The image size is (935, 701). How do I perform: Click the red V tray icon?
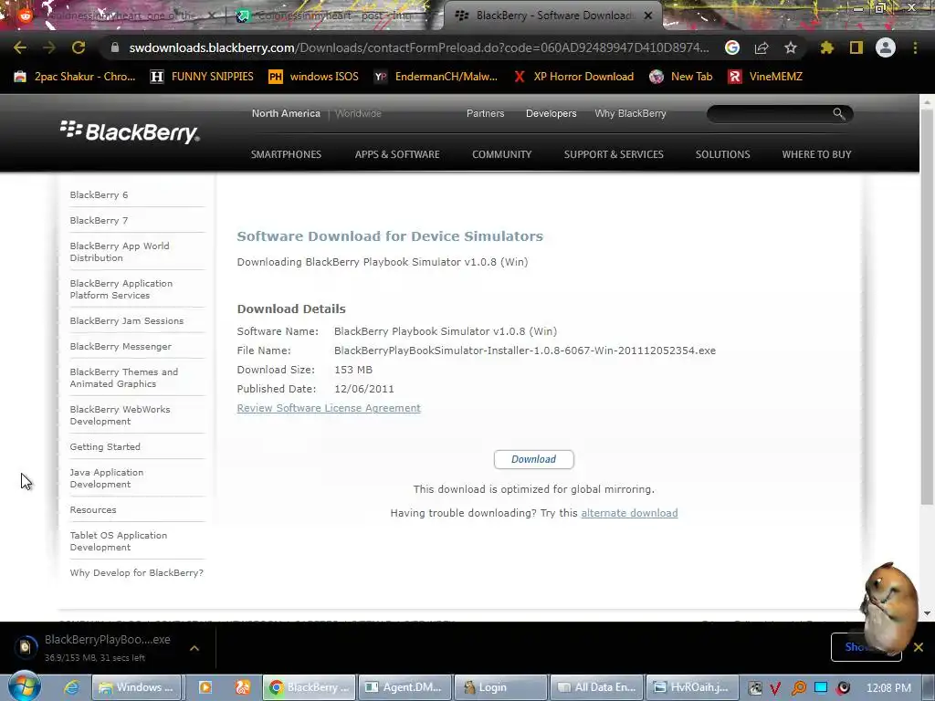tap(776, 688)
